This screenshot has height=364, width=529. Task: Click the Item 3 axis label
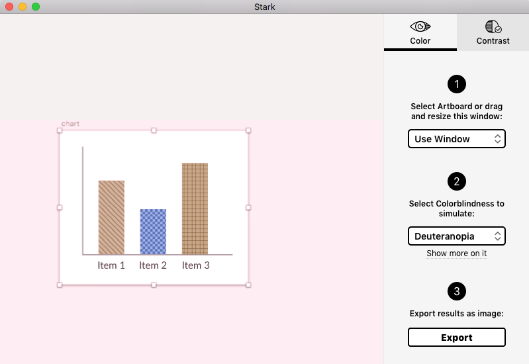click(196, 265)
